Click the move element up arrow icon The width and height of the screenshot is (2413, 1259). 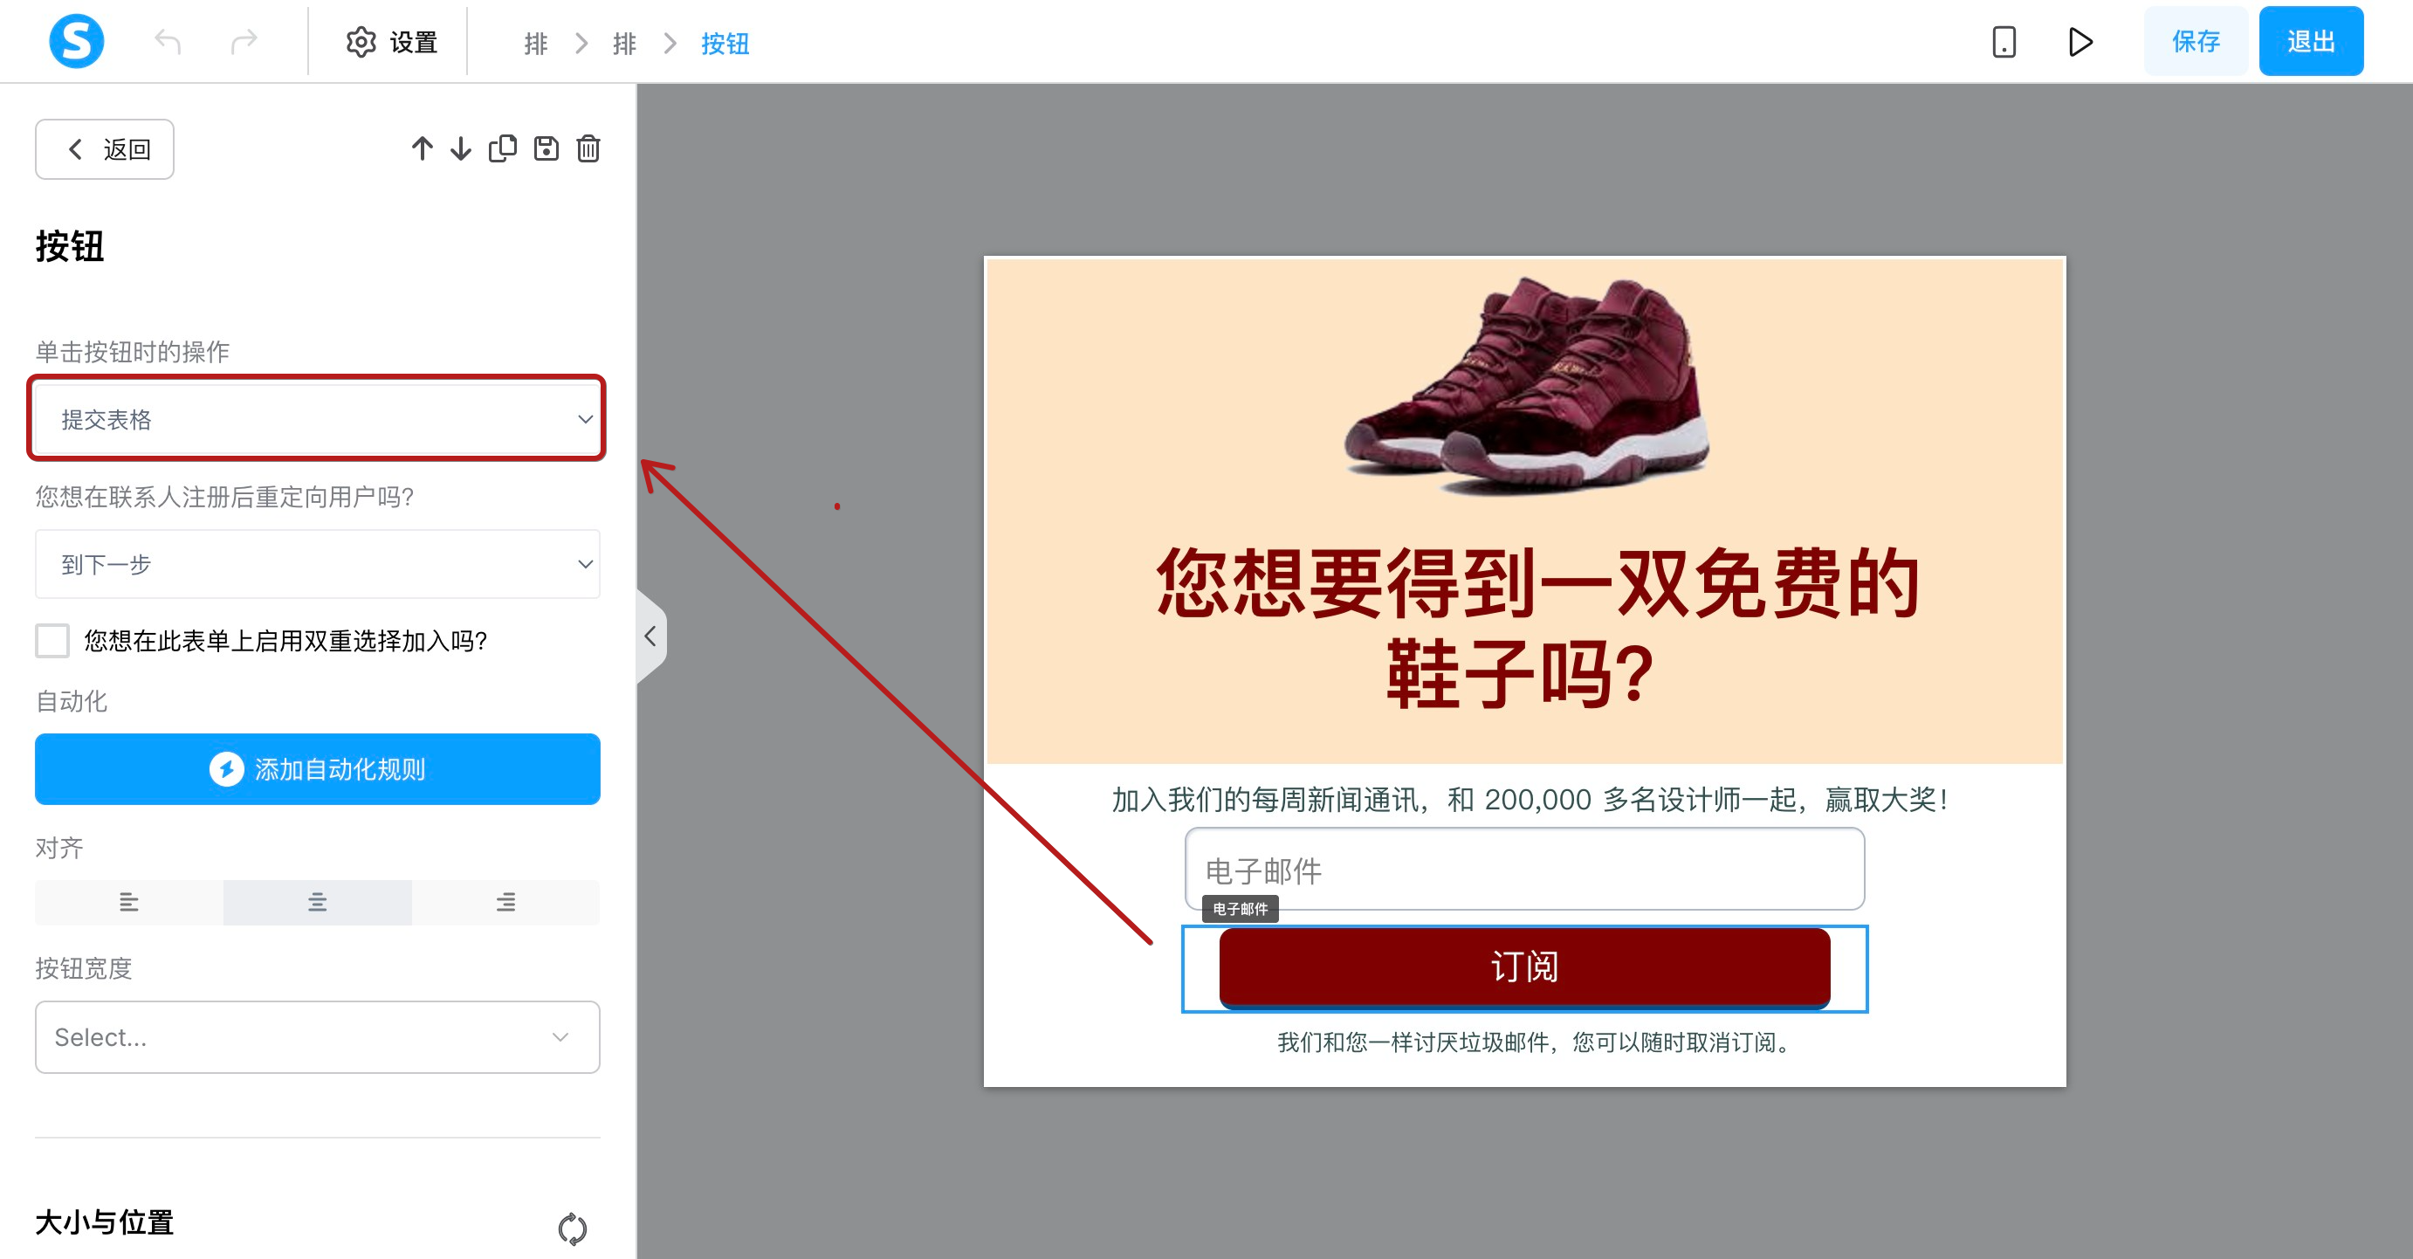click(x=422, y=149)
